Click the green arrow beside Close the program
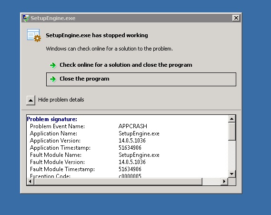The width and height of the screenshot is (271, 215). click(x=53, y=79)
